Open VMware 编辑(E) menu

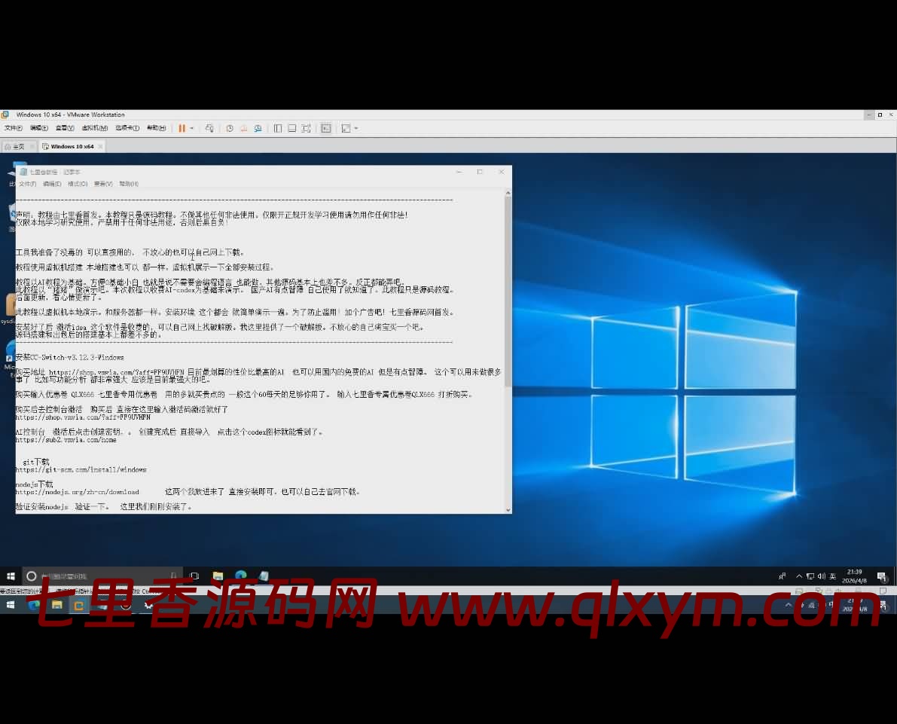(39, 128)
